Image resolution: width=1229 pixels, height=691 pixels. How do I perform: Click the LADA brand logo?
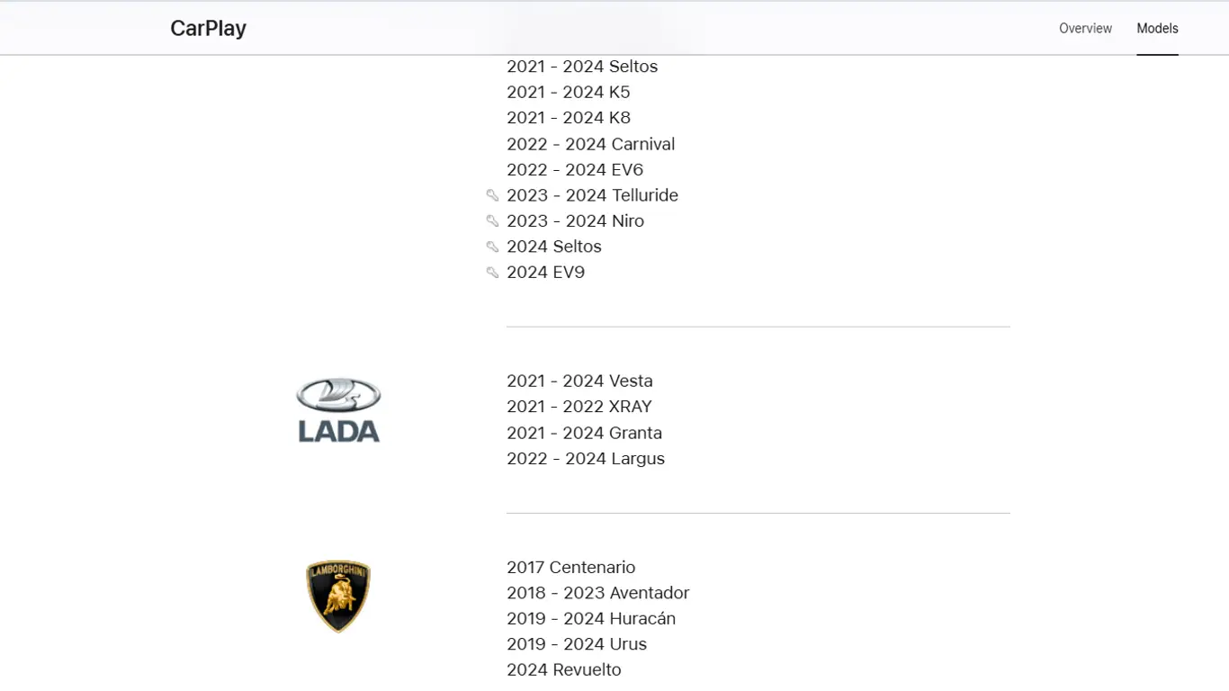coord(338,410)
